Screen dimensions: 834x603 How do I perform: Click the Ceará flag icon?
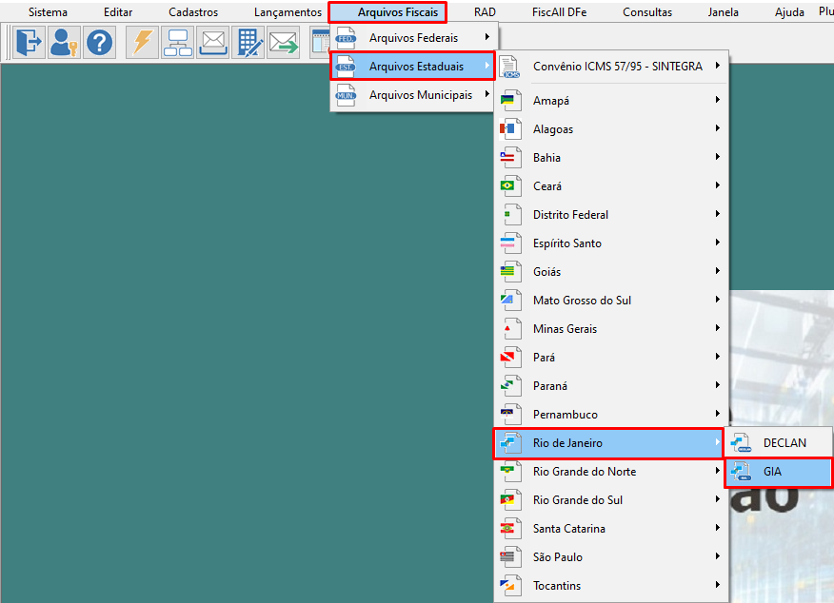510,186
